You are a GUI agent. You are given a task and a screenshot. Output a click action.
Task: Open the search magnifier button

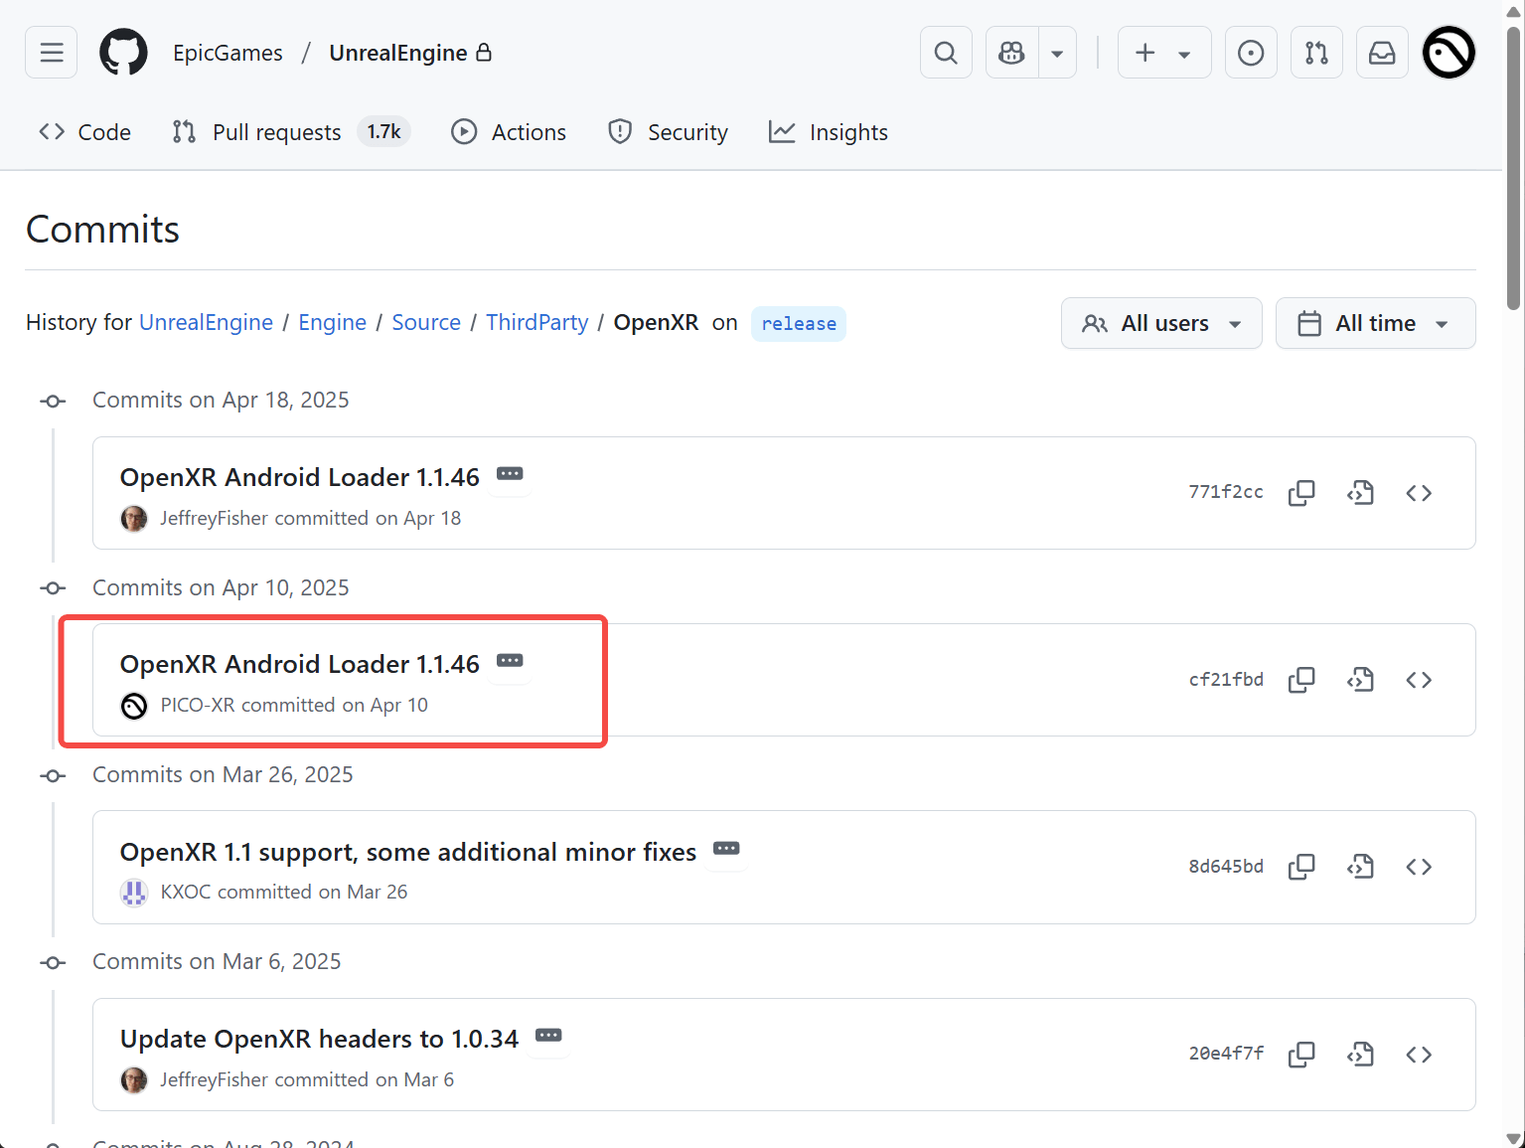click(x=946, y=53)
